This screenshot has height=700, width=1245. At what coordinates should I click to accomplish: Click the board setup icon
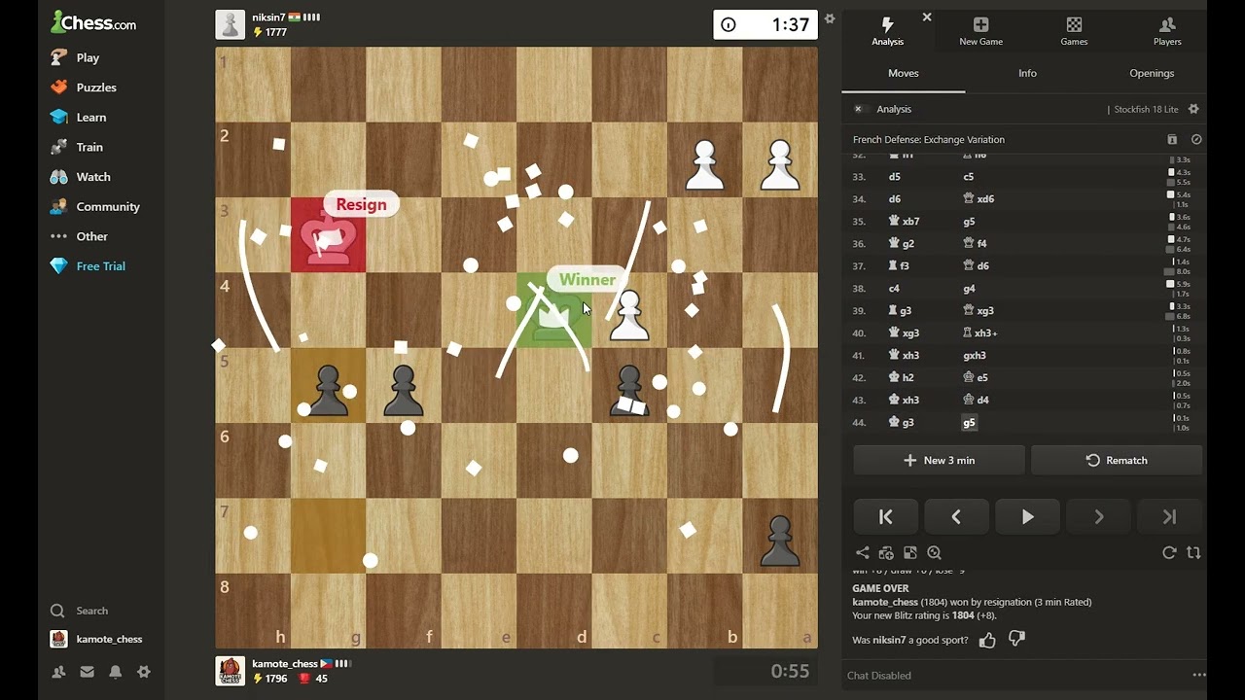(910, 553)
